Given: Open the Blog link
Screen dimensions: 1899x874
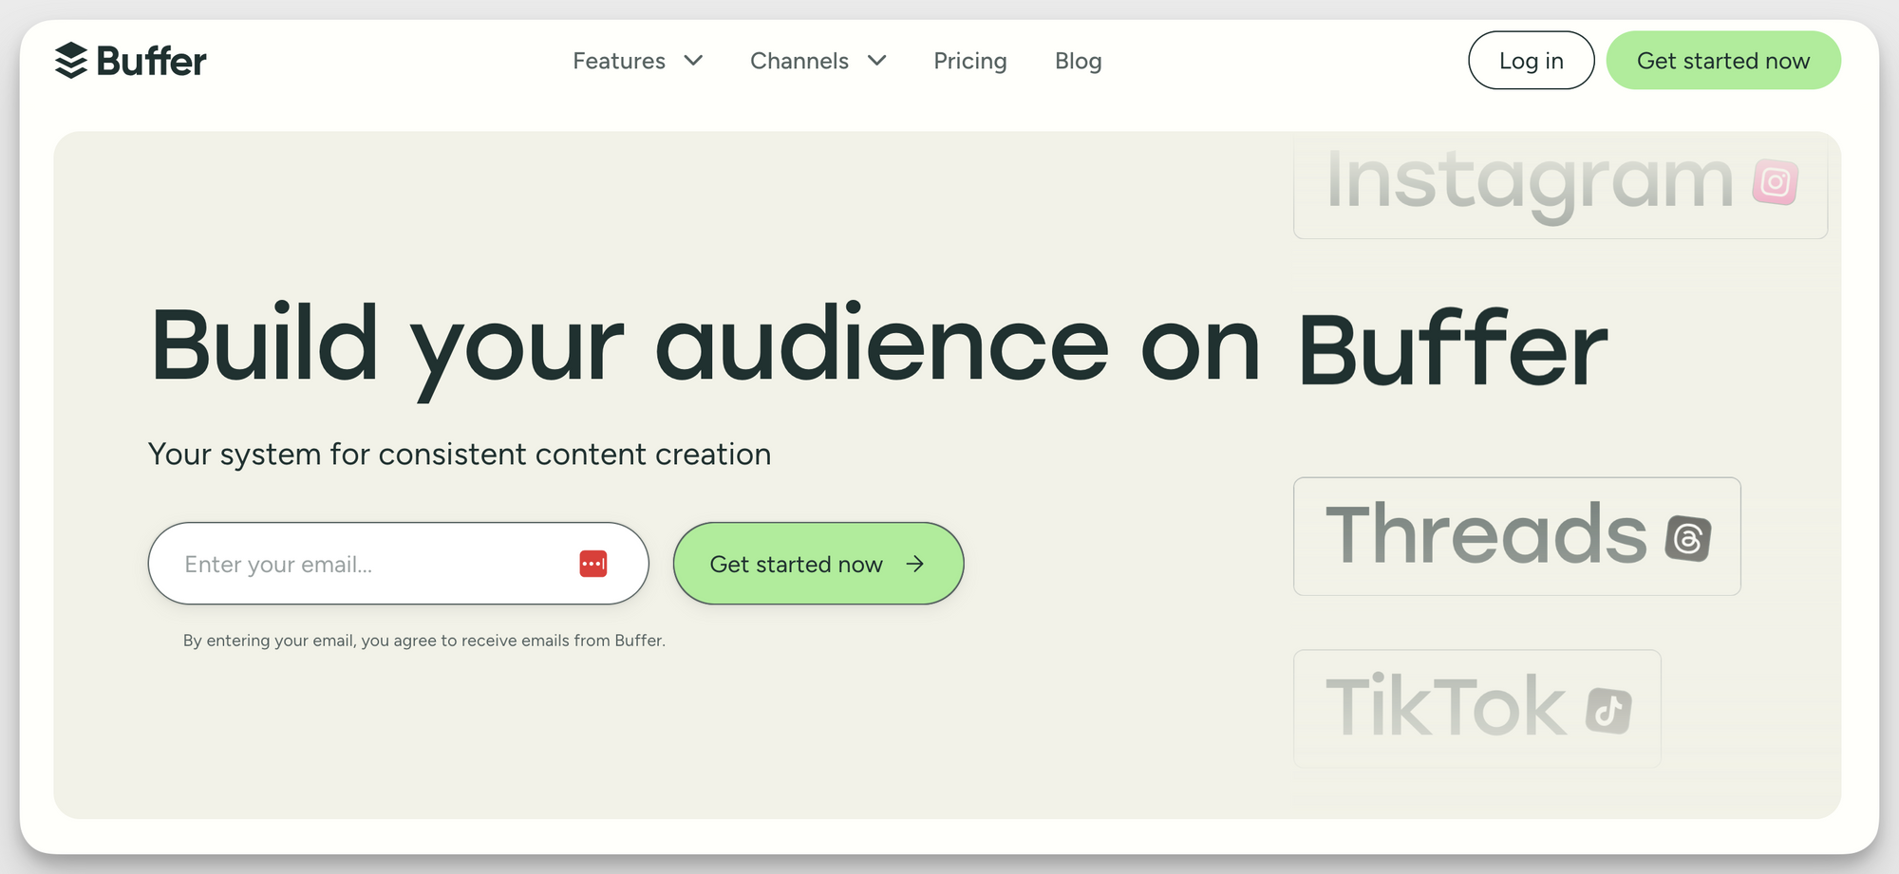Looking at the screenshot, I should (1078, 61).
